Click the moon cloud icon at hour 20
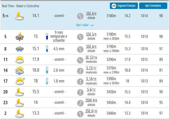169x119 pixels. click(20, 92)
